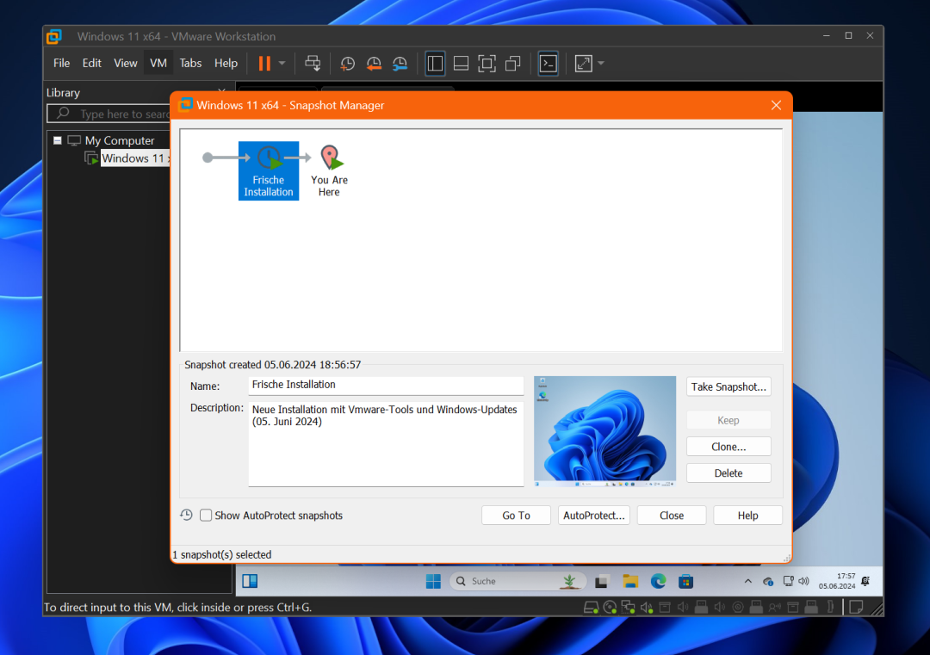Viewport: 930px width, 655px height.
Task: Click the Take Snapshot... button
Action: coord(728,387)
